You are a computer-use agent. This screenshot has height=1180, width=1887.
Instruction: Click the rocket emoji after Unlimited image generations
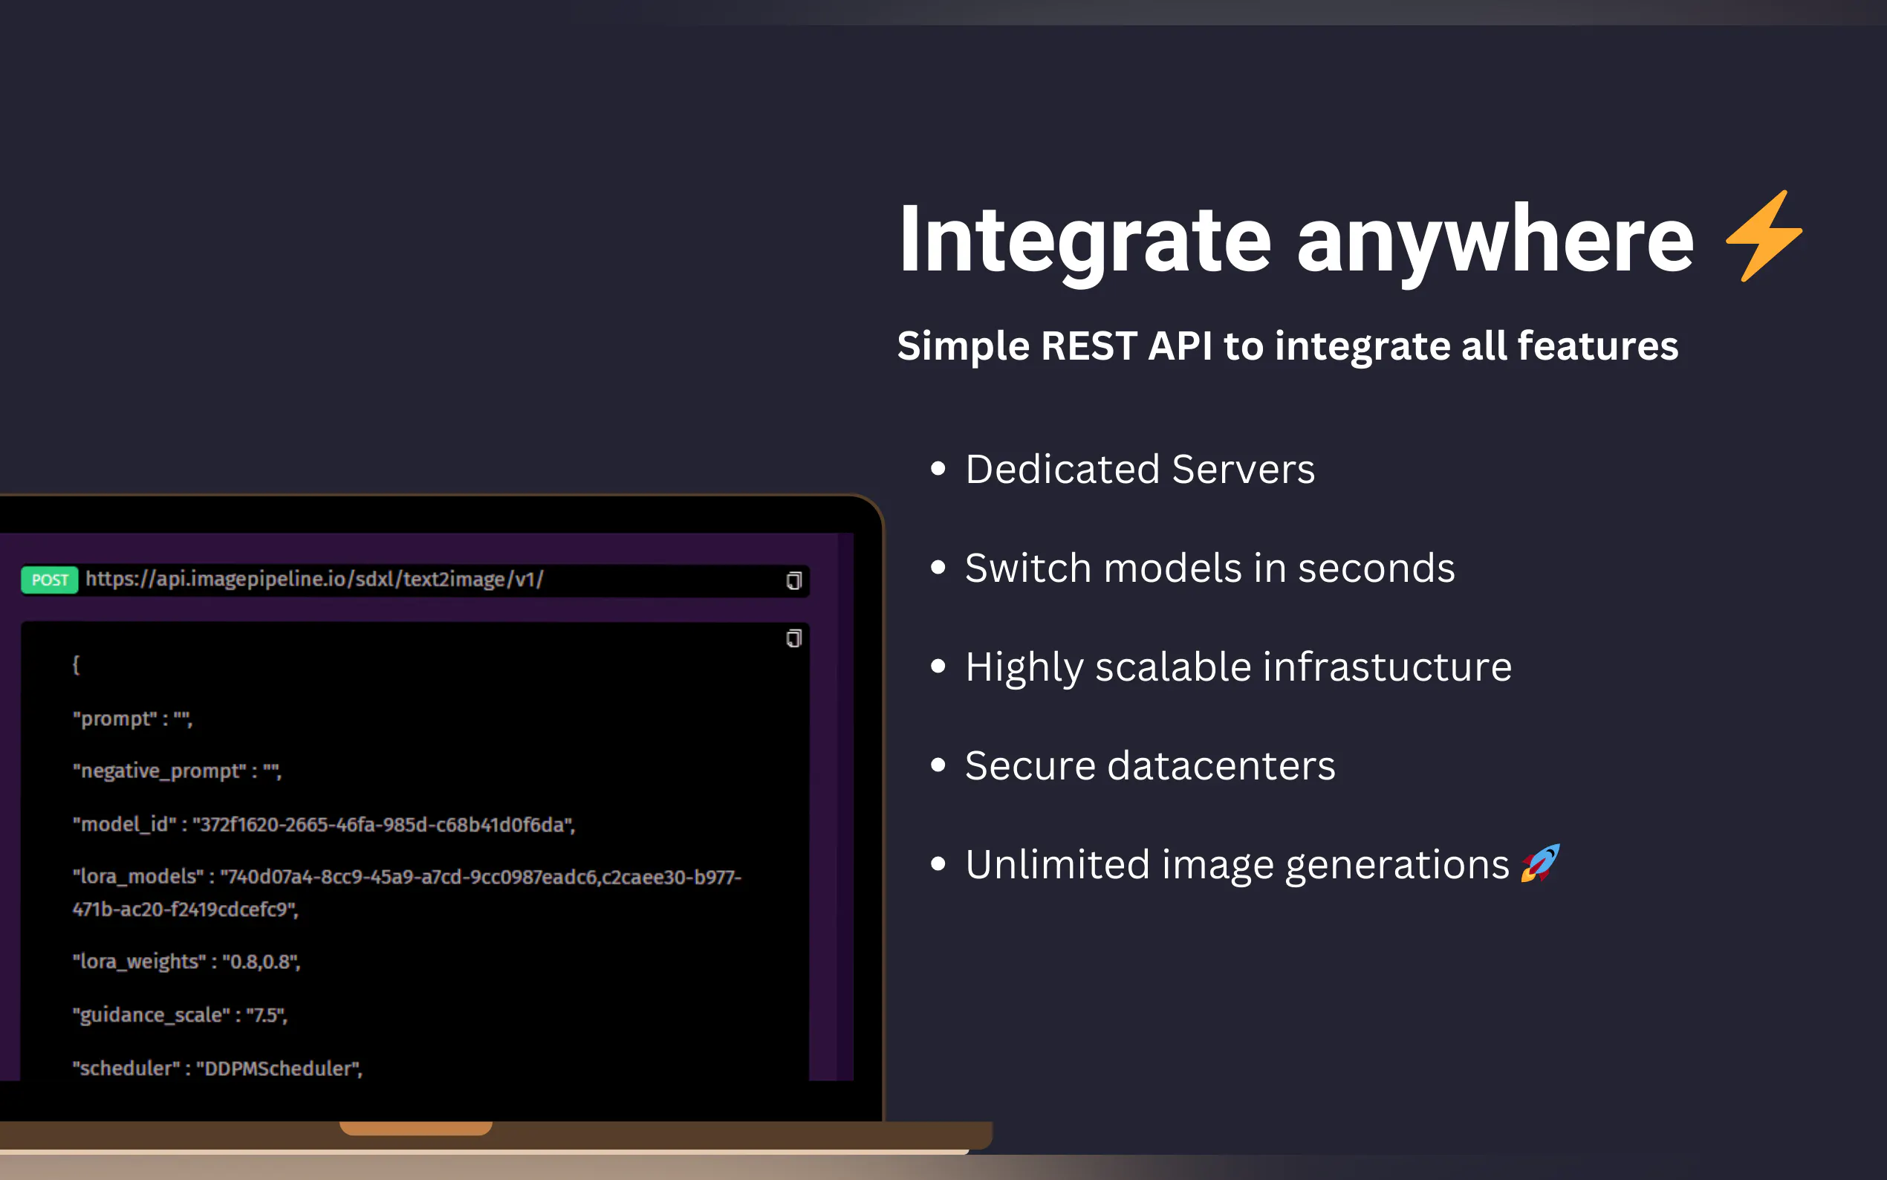tap(1540, 863)
